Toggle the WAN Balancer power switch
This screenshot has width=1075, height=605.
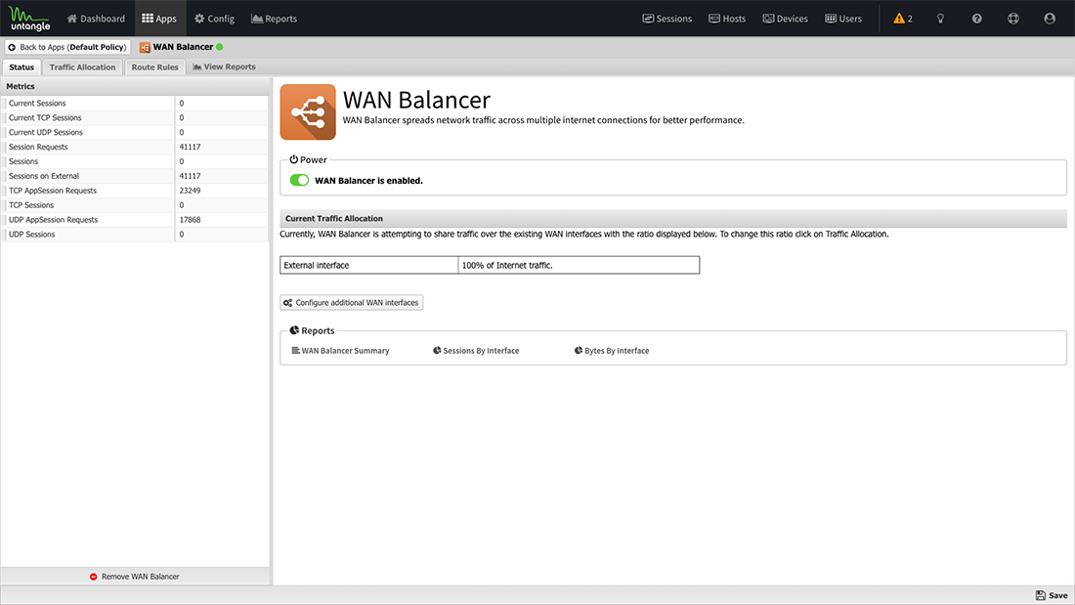[x=299, y=181]
